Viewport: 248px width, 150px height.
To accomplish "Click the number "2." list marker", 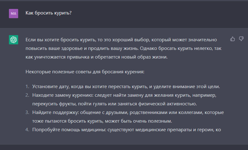I will click(27, 95).
